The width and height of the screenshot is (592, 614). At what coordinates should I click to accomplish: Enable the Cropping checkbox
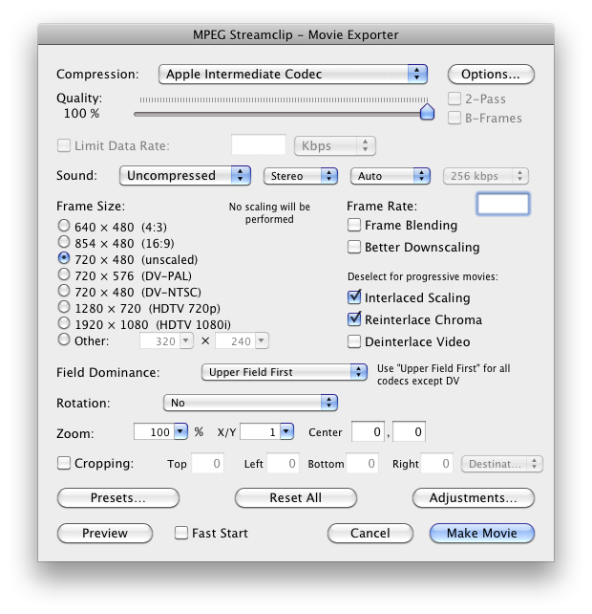[x=64, y=463]
